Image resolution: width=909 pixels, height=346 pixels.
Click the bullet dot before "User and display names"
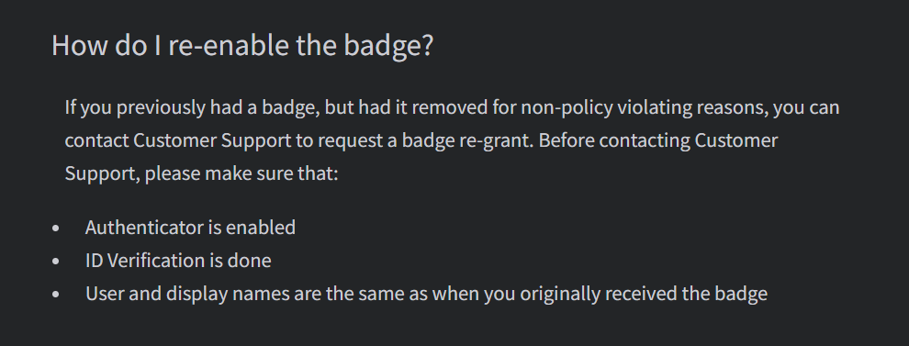click(56, 295)
